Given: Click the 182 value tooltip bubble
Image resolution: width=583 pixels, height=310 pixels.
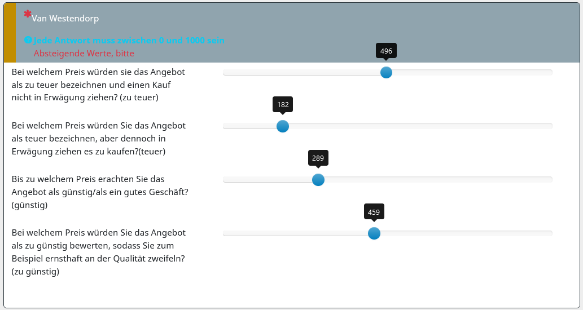Looking at the screenshot, I should click(283, 104).
